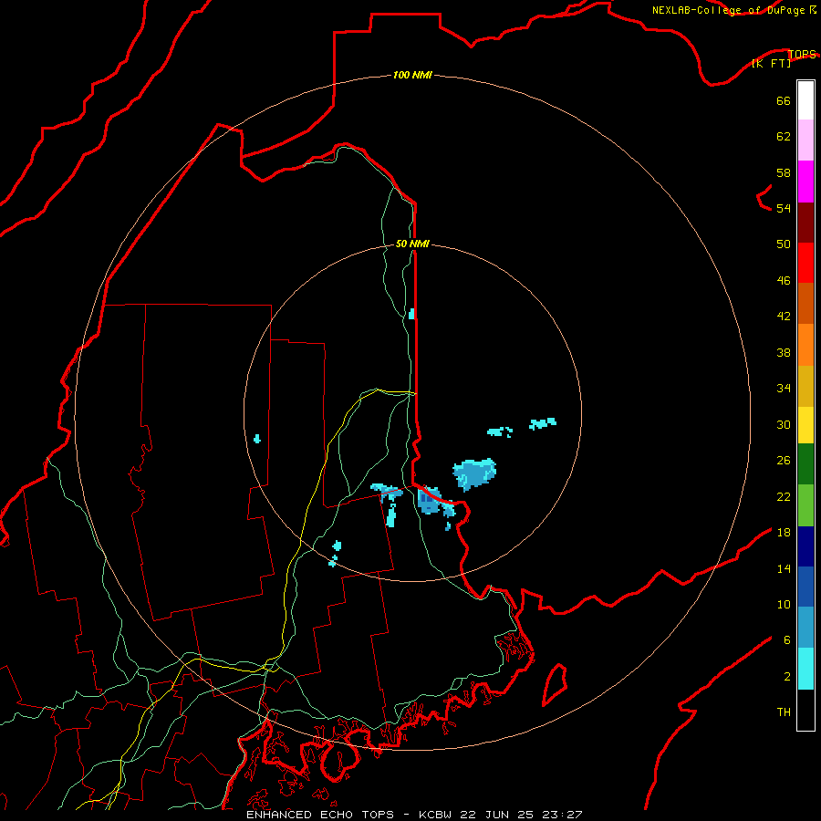Select the bright orange swatch near 38
This screenshot has height=821, width=821.
805,345
